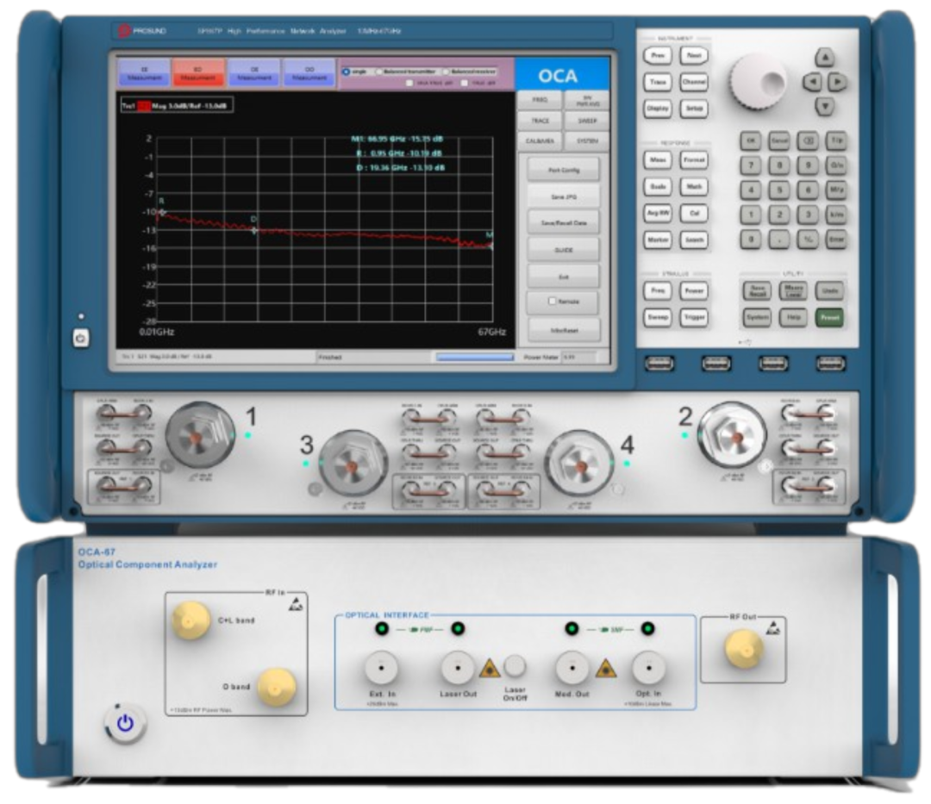The image size is (931, 804).
Task: Click the Mod. Out optical port
Action: point(572,668)
